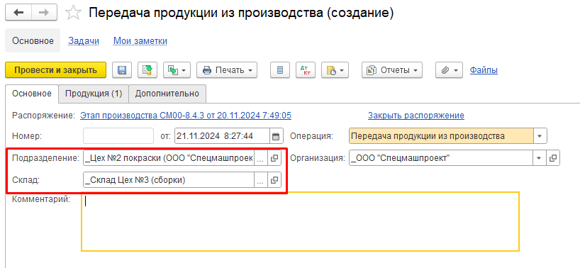Open the Отчеты reports menu
Screen dimensions: 580x268
point(391,70)
